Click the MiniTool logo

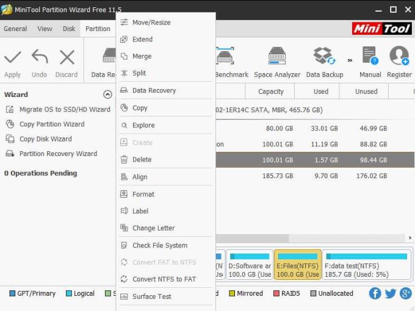tap(381, 28)
